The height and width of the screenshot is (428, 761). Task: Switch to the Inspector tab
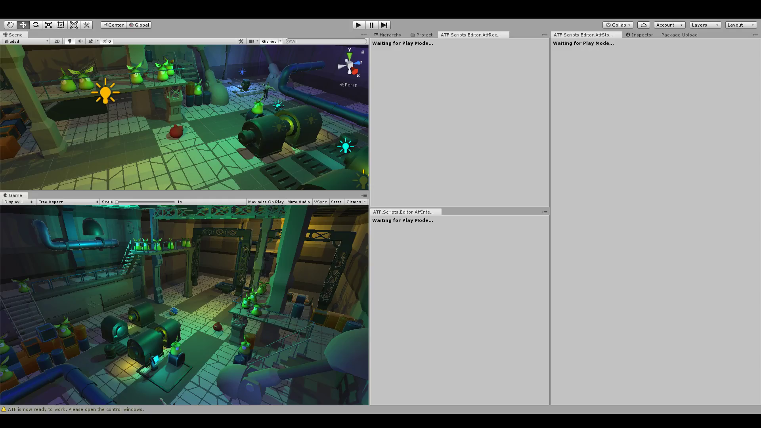(x=639, y=35)
